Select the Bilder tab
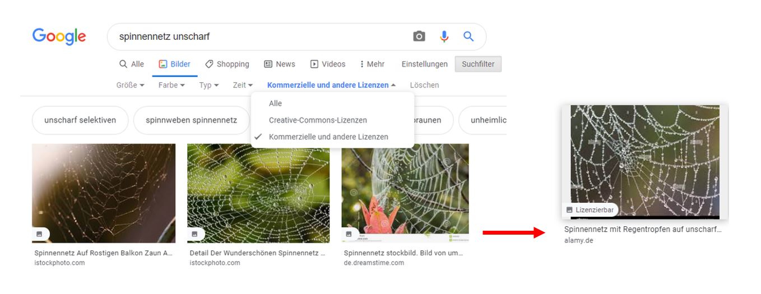 point(174,64)
